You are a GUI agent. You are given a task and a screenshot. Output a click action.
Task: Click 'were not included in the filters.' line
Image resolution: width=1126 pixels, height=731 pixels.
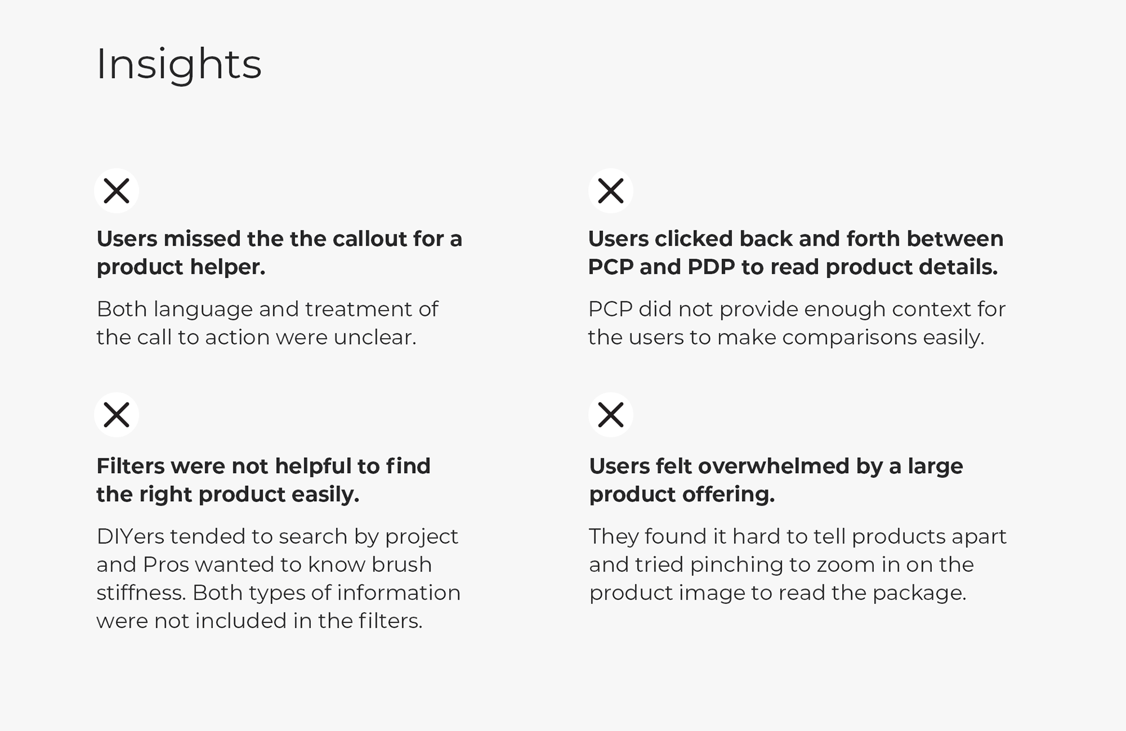[x=259, y=621]
